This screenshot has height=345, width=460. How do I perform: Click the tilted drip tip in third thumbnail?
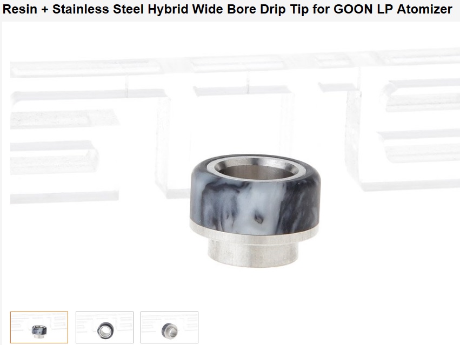point(170,330)
